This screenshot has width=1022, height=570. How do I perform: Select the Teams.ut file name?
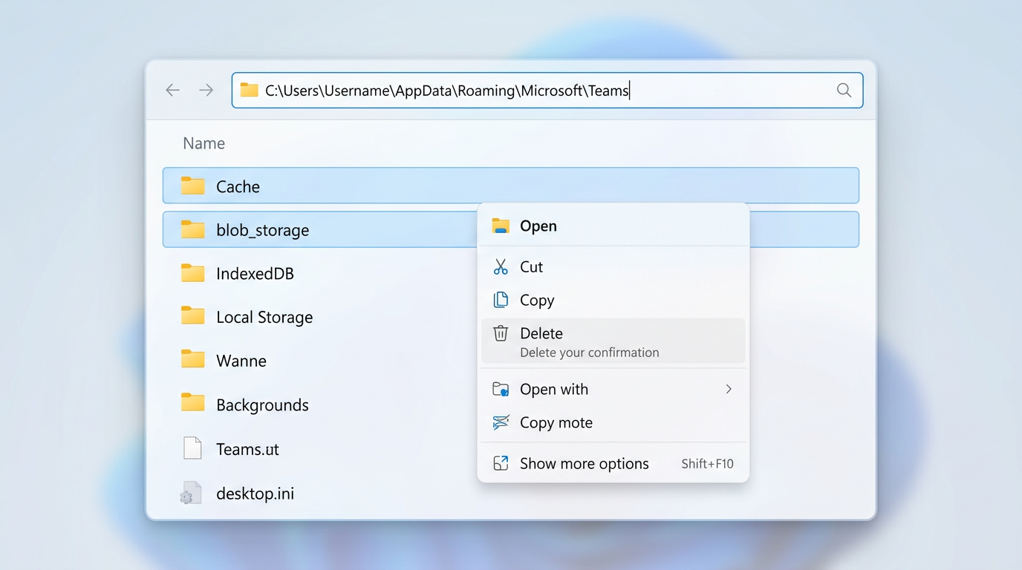tap(247, 448)
